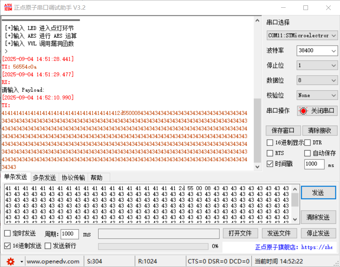This screenshot has height=267, width=340.
Task: Click the send box scrollbar thumb
Action: point(295,200)
